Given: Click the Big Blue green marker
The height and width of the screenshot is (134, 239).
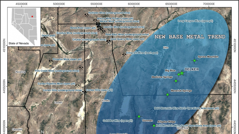Looking at the screenshot, I should click(x=179, y=74).
